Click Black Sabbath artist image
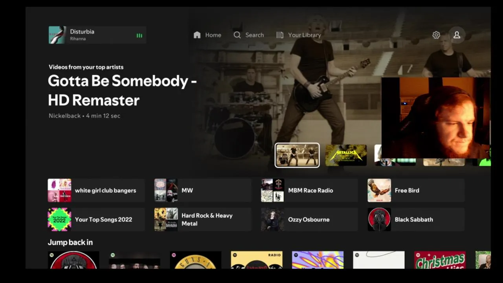 pyautogui.click(x=379, y=219)
